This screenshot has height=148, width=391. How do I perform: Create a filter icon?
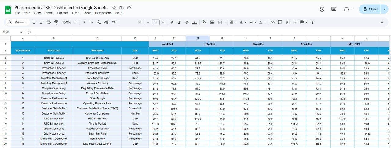point(295,22)
